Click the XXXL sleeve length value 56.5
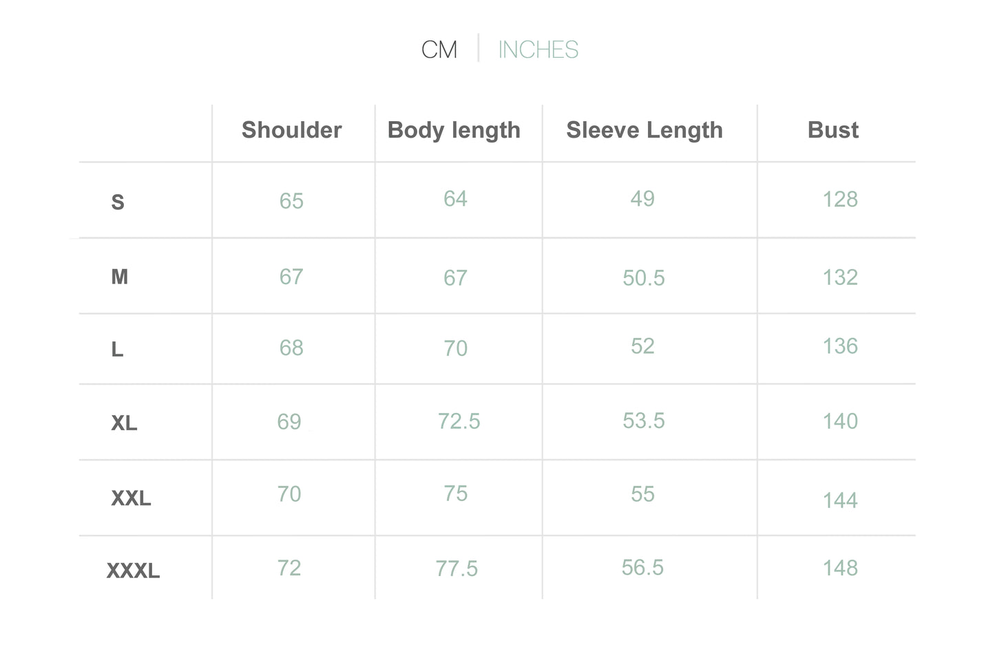The image size is (995, 660). [x=642, y=568]
